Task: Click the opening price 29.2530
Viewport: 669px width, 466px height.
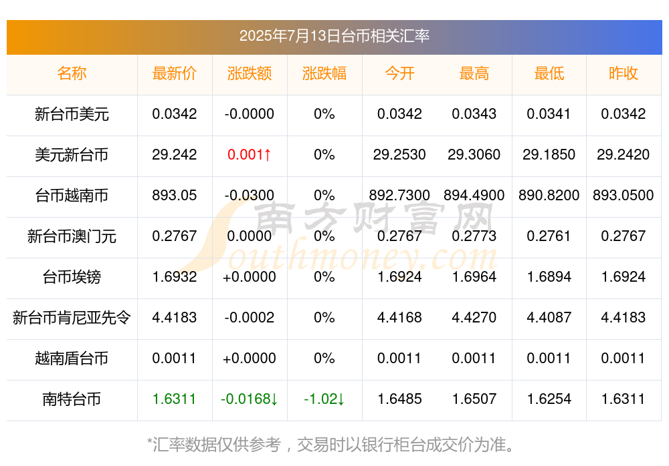Action: (399, 155)
